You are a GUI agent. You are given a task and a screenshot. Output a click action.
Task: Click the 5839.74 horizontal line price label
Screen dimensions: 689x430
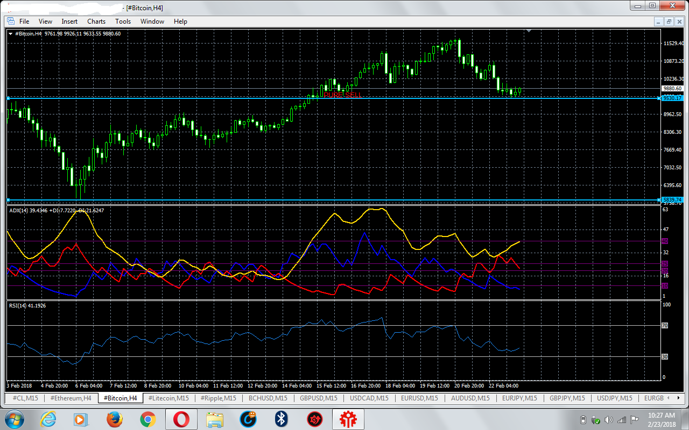pyautogui.click(x=672, y=200)
